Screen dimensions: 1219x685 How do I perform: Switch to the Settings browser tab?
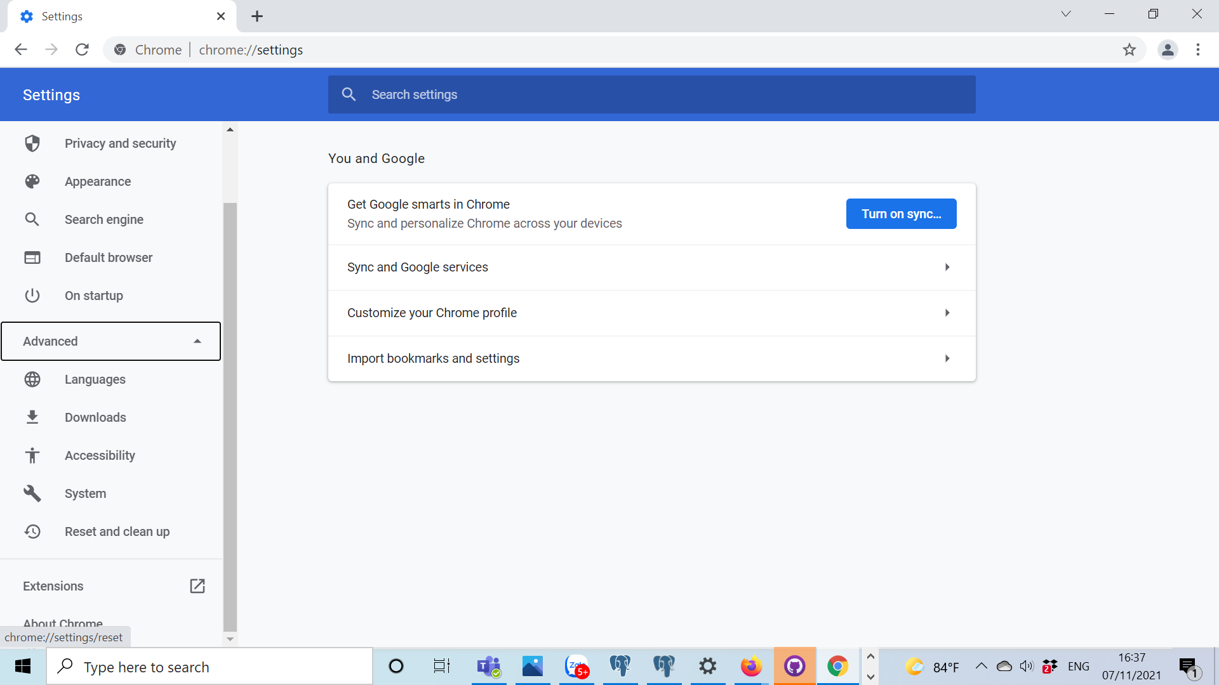[x=122, y=16]
